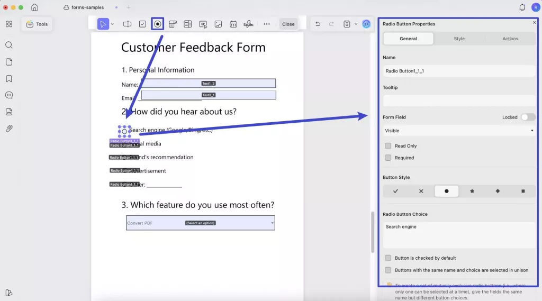Edit the Name input field

(x=459, y=71)
